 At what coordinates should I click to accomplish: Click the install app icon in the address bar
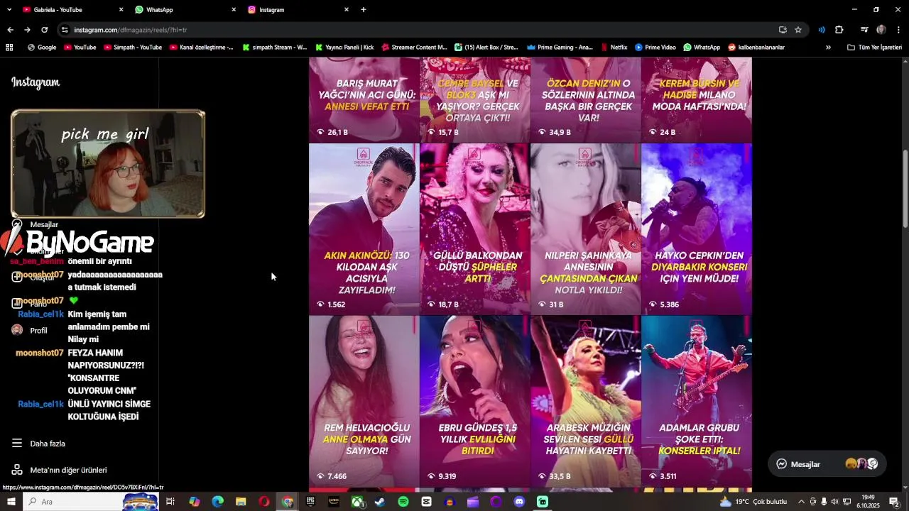tap(783, 30)
